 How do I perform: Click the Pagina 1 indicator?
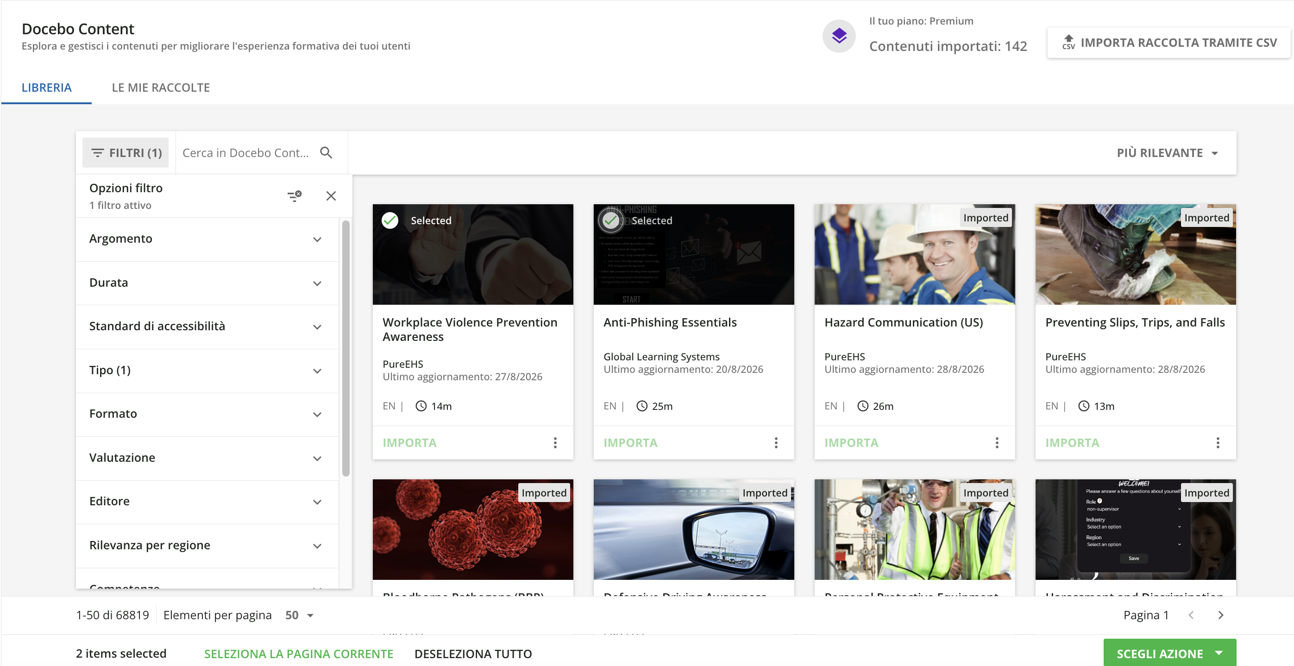[1146, 615]
